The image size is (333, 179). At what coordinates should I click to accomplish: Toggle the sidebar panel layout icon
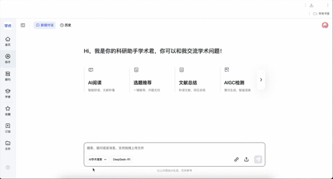(x=23, y=25)
